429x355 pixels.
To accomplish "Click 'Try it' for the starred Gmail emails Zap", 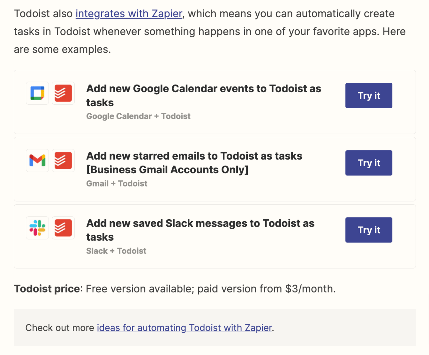I will [x=369, y=163].
